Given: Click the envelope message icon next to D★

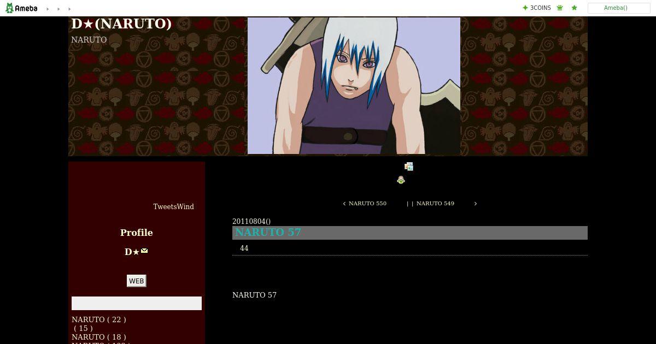Looking at the screenshot, I should coord(144,251).
